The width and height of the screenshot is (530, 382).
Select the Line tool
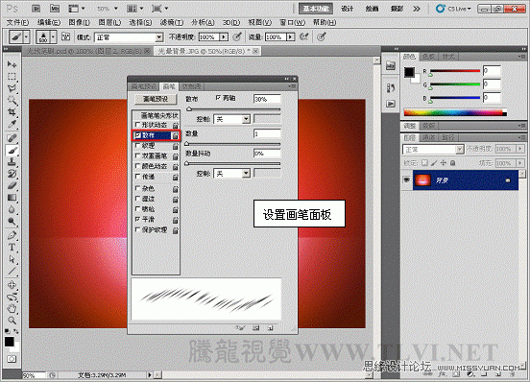tap(12, 271)
